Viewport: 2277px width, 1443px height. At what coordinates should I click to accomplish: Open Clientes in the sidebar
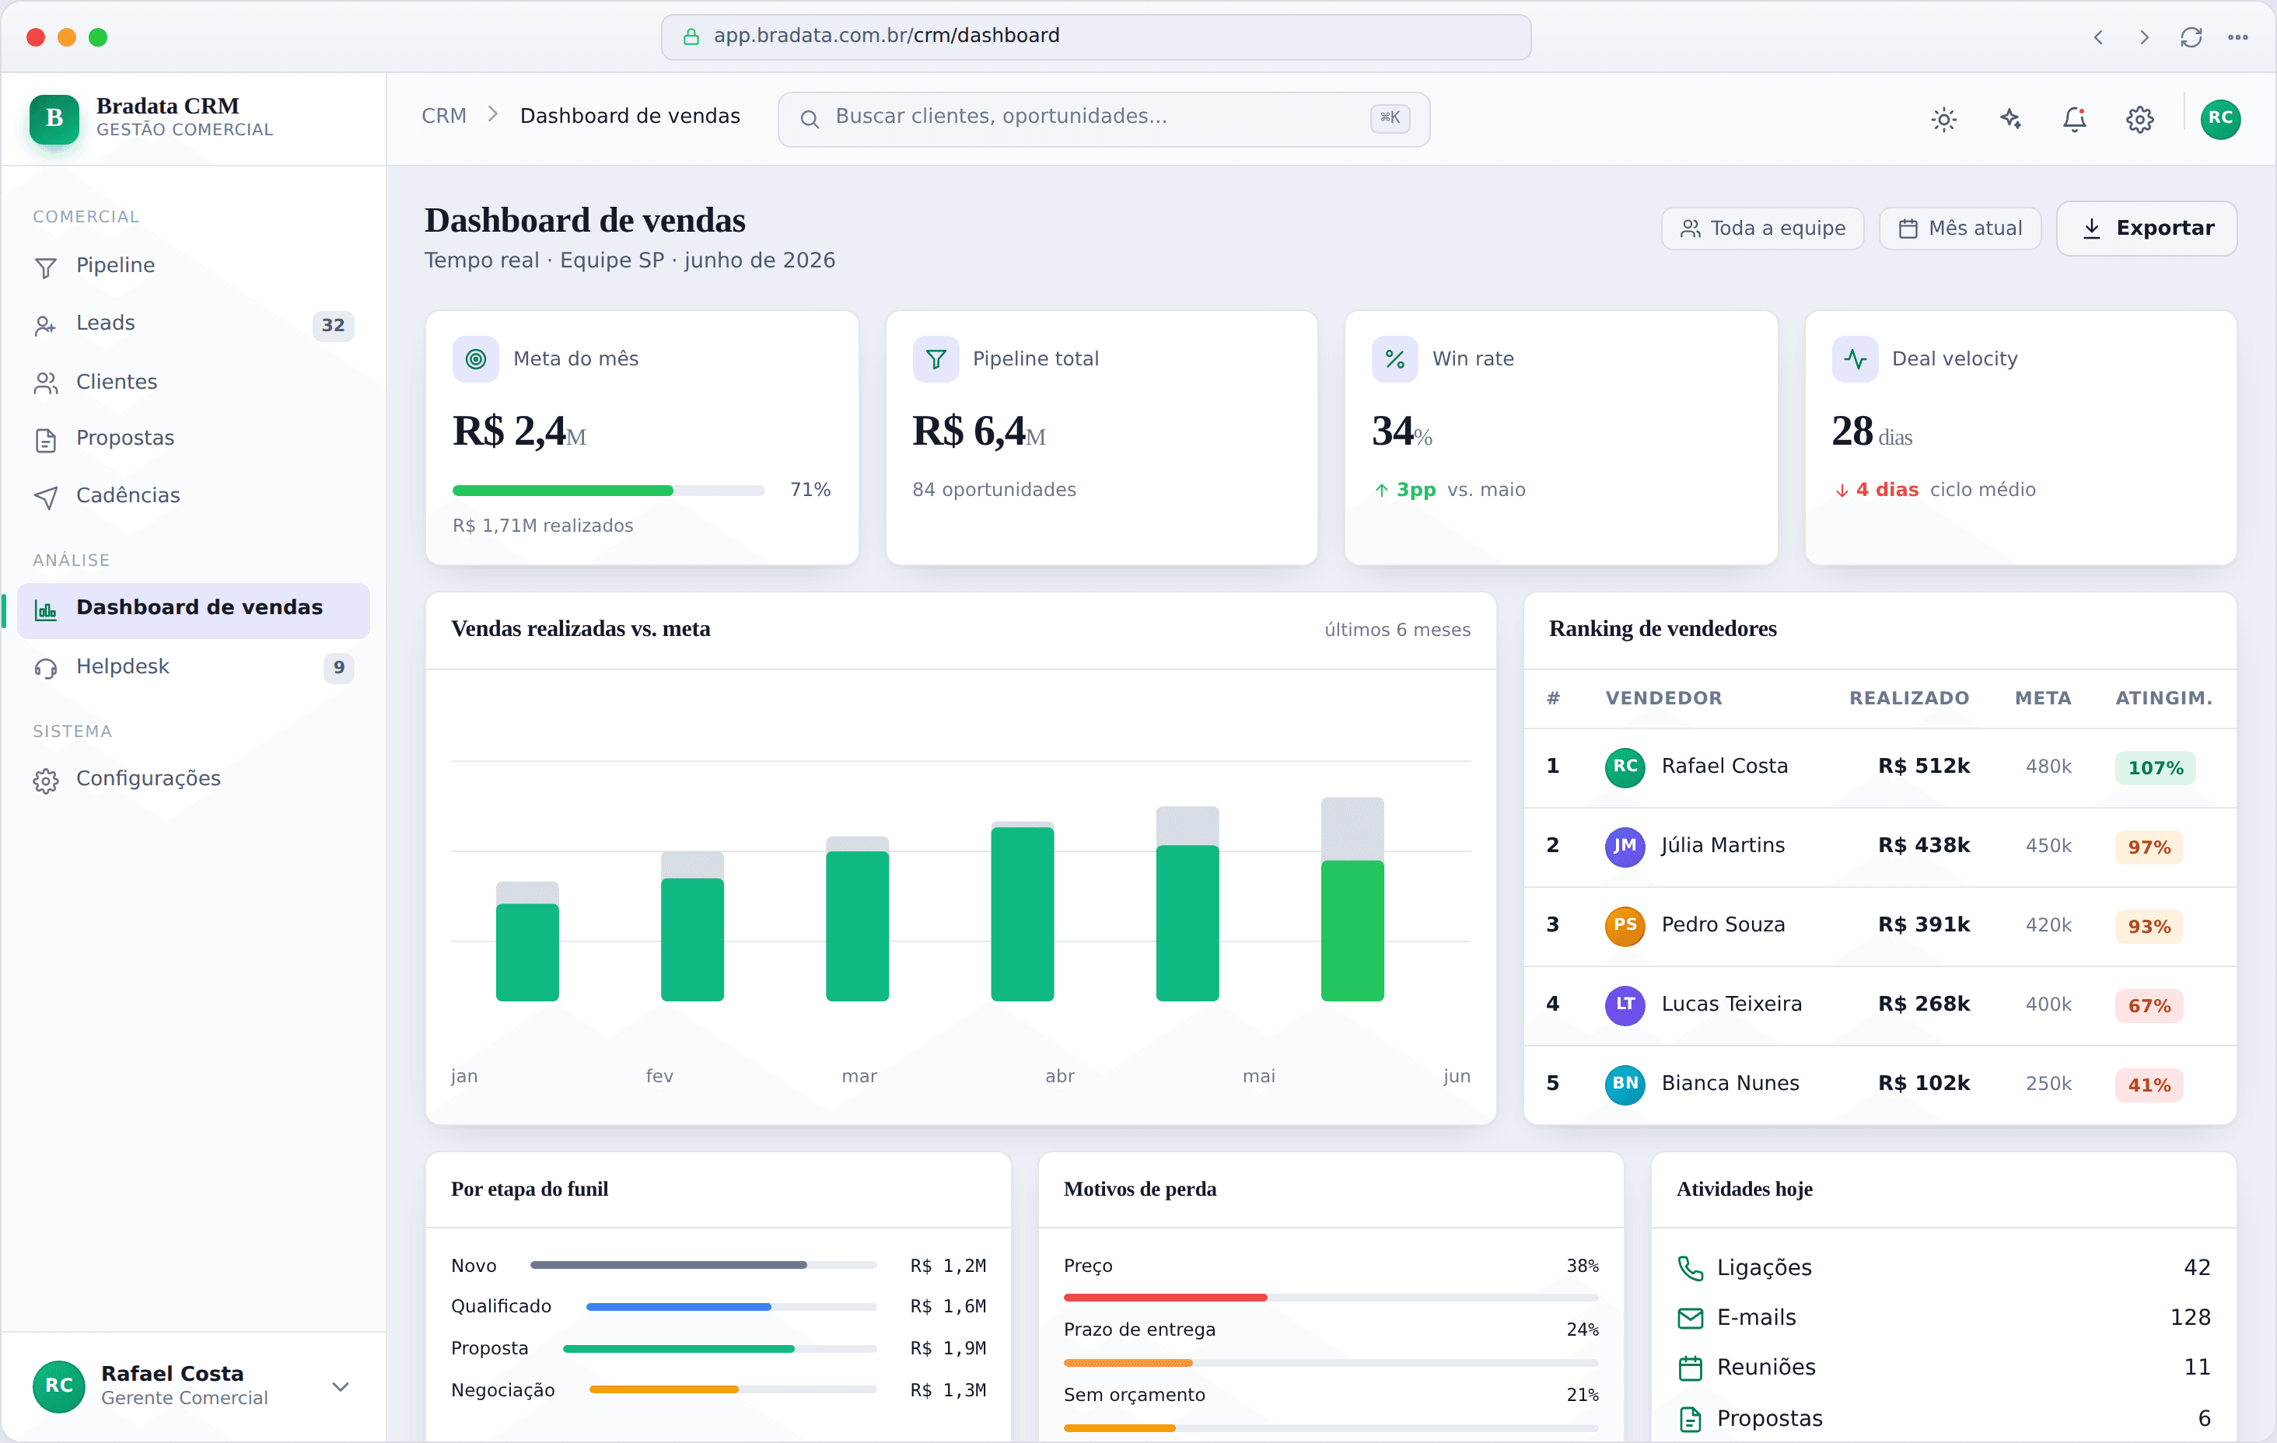(x=193, y=382)
